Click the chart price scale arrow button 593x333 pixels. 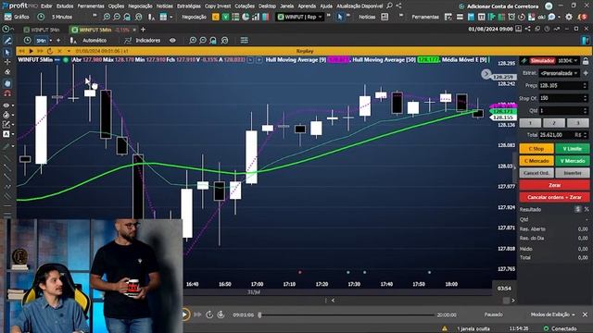pyautogui.click(x=486, y=74)
